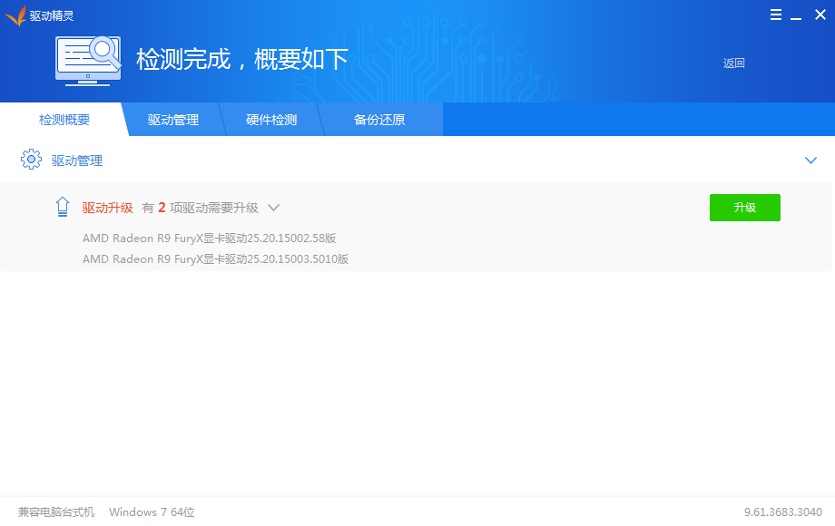Image resolution: width=835 pixels, height=526 pixels.
Task: Click the monitor with magnifier scan icon
Action: pos(89,61)
